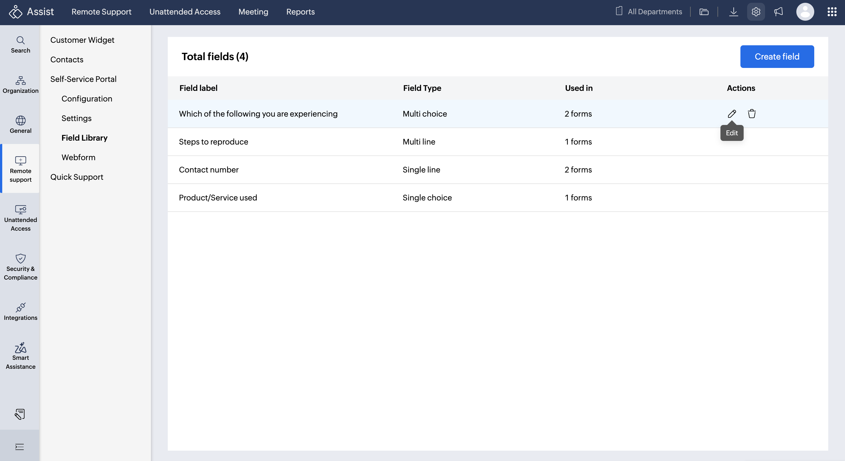Open Self-Service Portal Settings
Screen dimensions: 845x461
click(76, 118)
